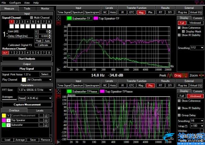Toggle visibility V of Subwoofer overlay
205x145 pixels.
[9, 125]
